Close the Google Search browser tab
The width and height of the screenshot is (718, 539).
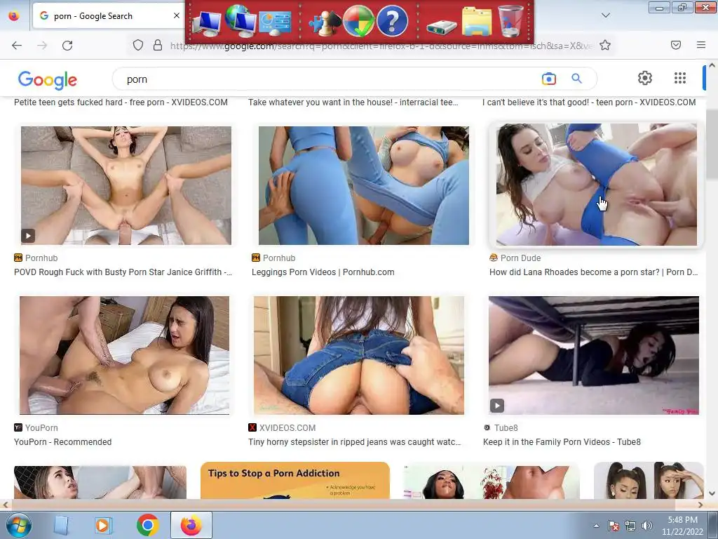pyautogui.click(x=176, y=15)
